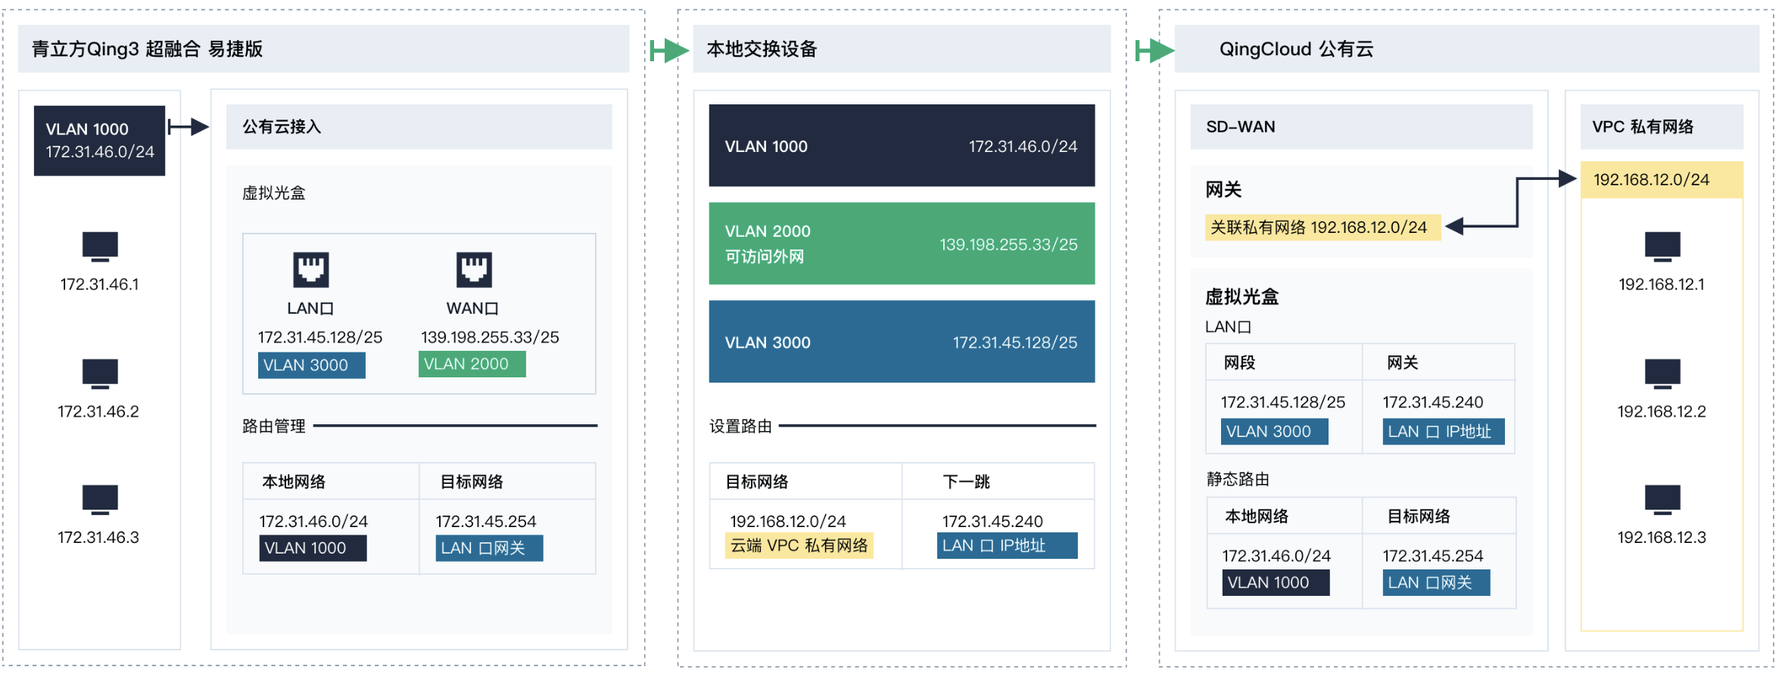Screen dimensions: 1782x673
Task: Select the 云端 VPC 私有网络 yellow tag
Action: tap(799, 546)
